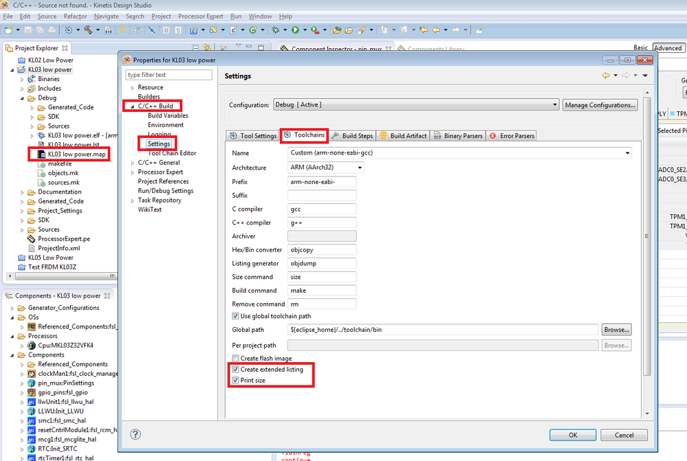Open the Window menu

click(260, 16)
